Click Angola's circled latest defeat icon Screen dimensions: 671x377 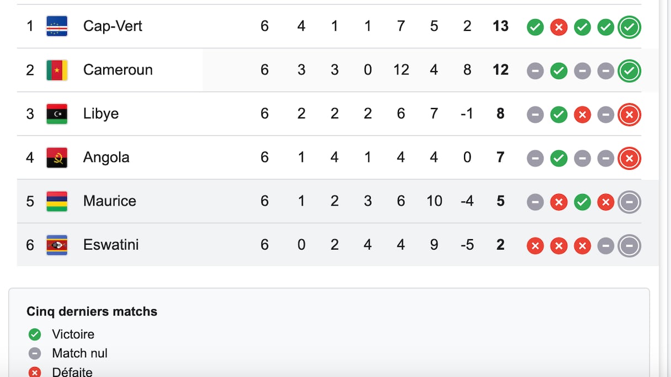[629, 159]
